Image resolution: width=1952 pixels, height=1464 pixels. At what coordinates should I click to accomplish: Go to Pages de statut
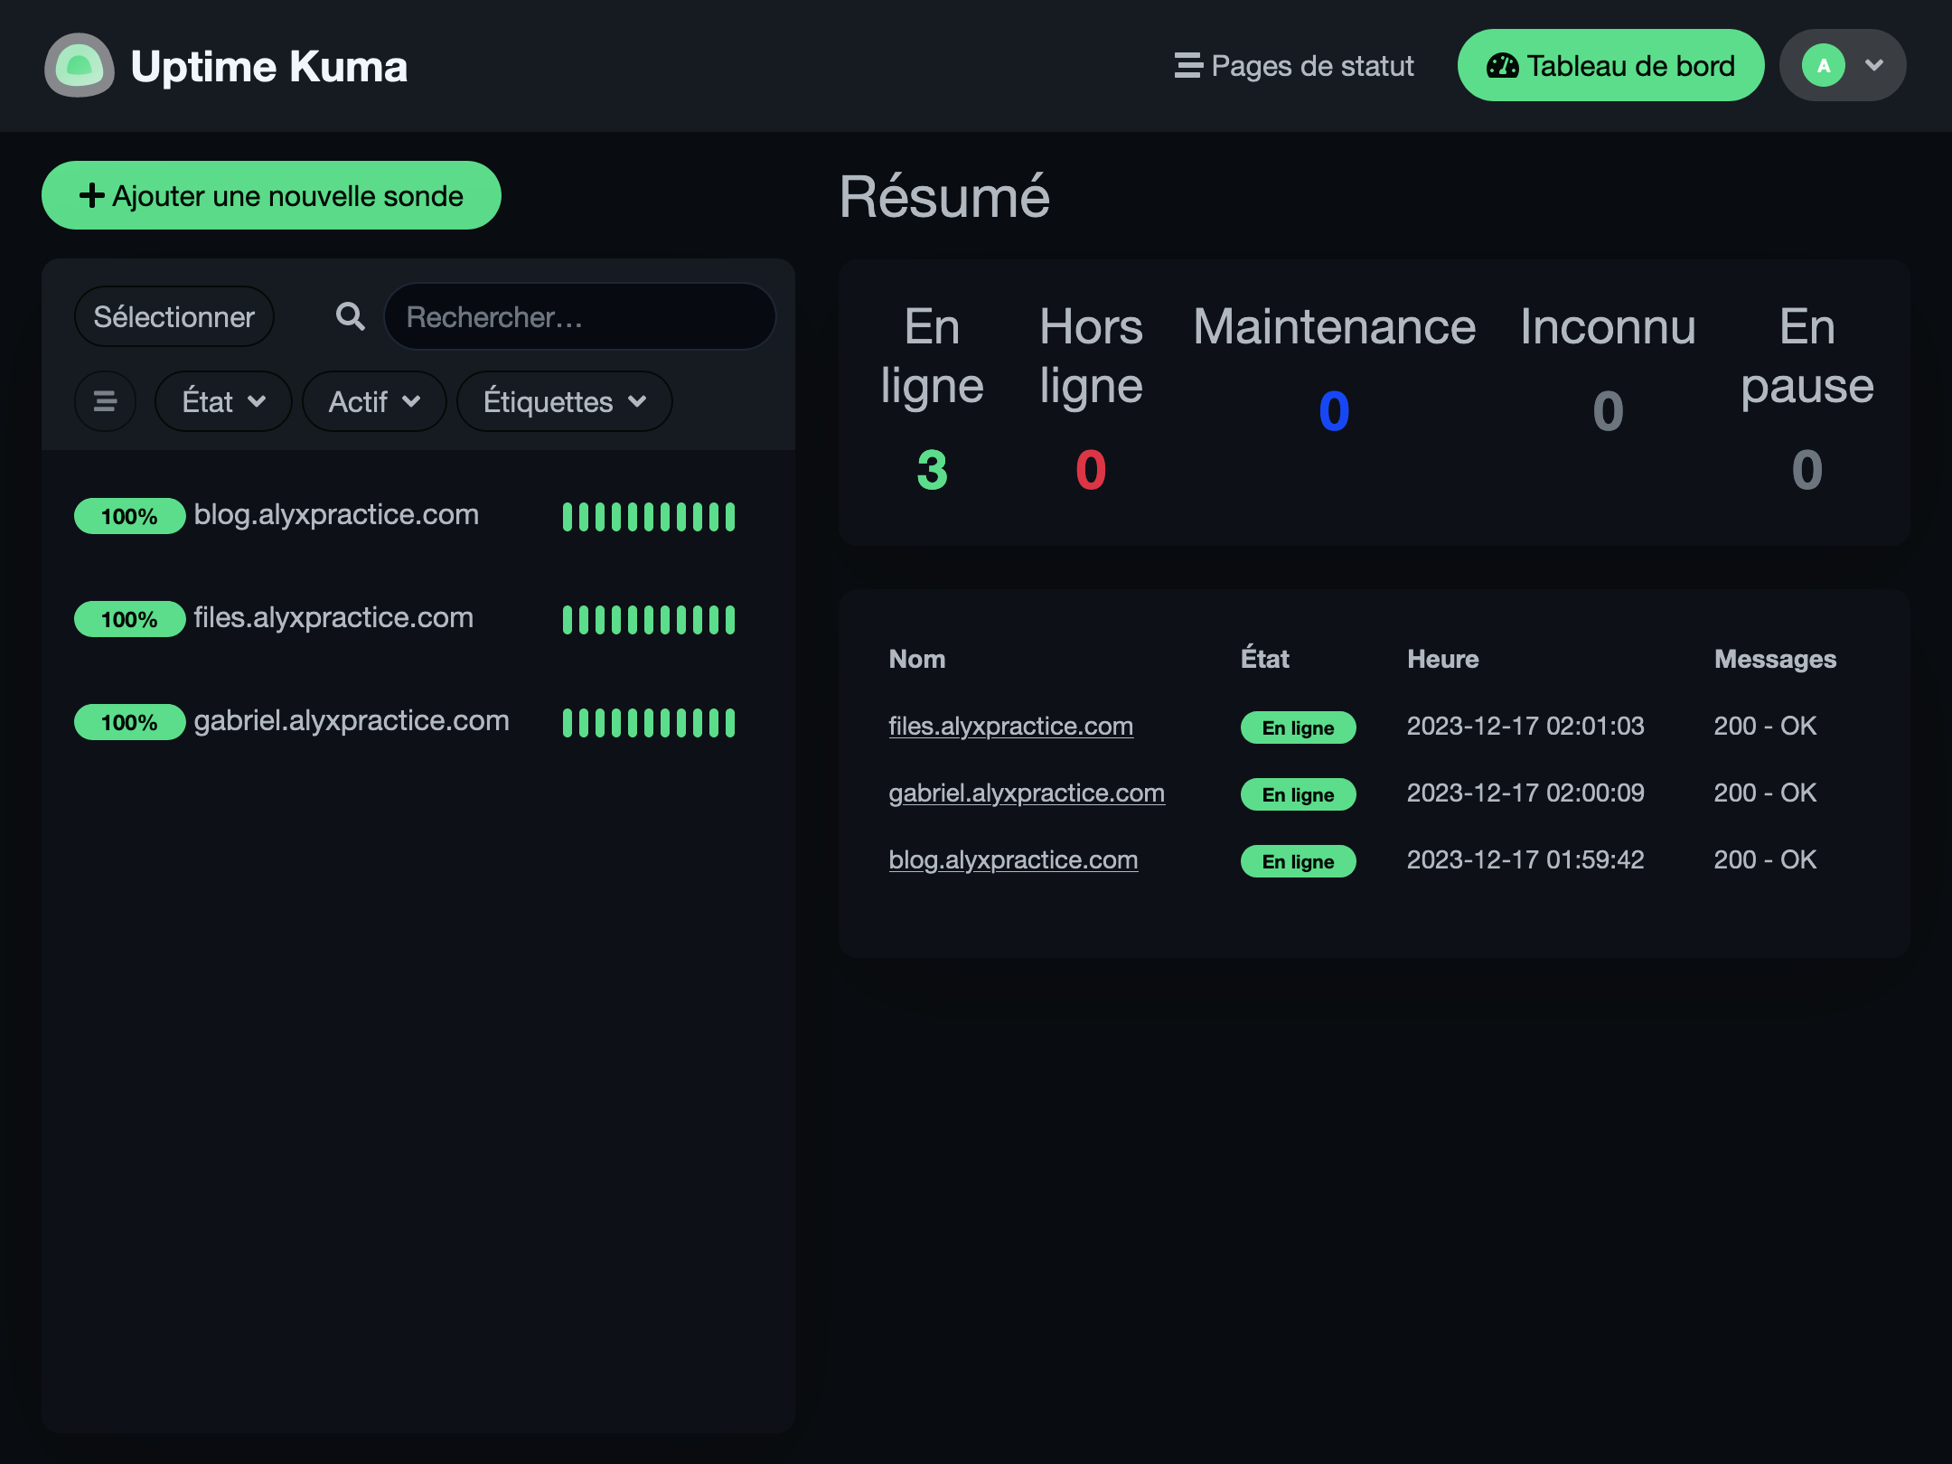(1294, 65)
